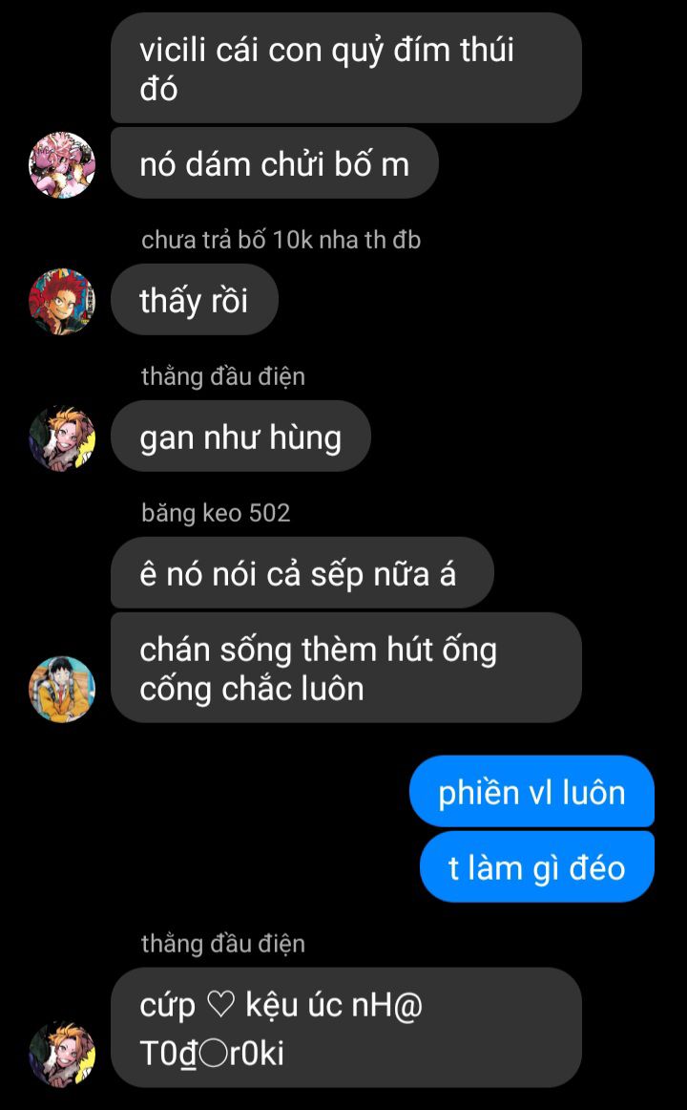Tap the red-haired avatar beside "thấy rồi"
Image resolution: width=687 pixels, height=1110 pixels.
tap(62, 301)
